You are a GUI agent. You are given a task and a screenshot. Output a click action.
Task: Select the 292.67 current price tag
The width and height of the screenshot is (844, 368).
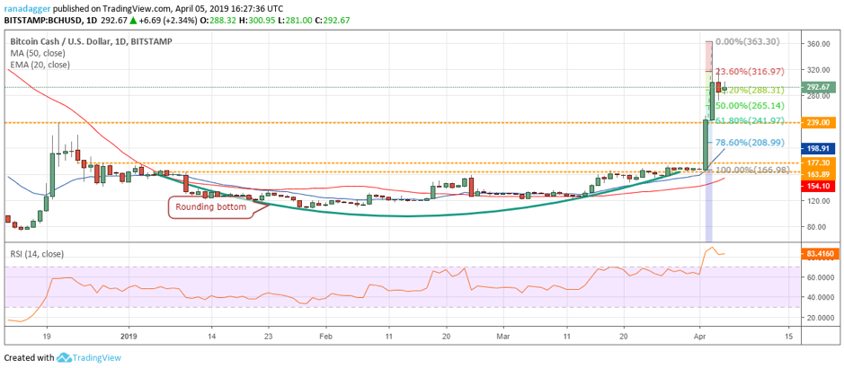tap(818, 86)
